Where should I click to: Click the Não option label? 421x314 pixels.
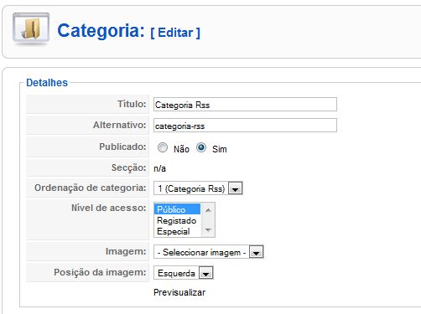[181, 149]
